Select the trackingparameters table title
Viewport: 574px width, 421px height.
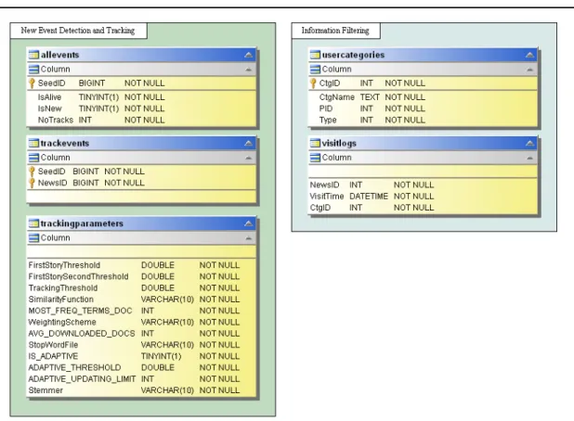82,223
